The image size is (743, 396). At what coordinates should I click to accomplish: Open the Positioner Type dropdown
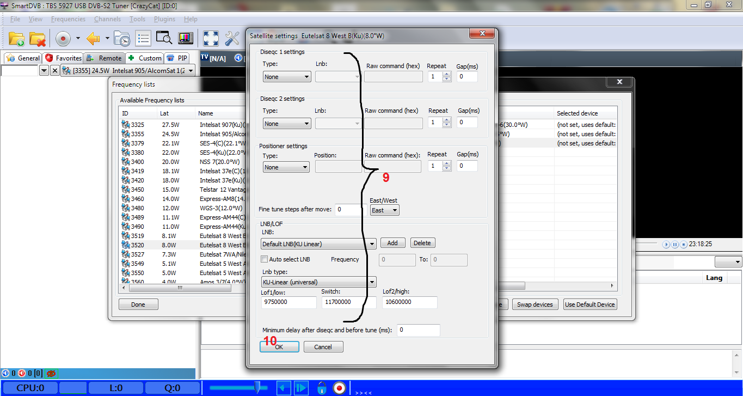click(286, 167)
